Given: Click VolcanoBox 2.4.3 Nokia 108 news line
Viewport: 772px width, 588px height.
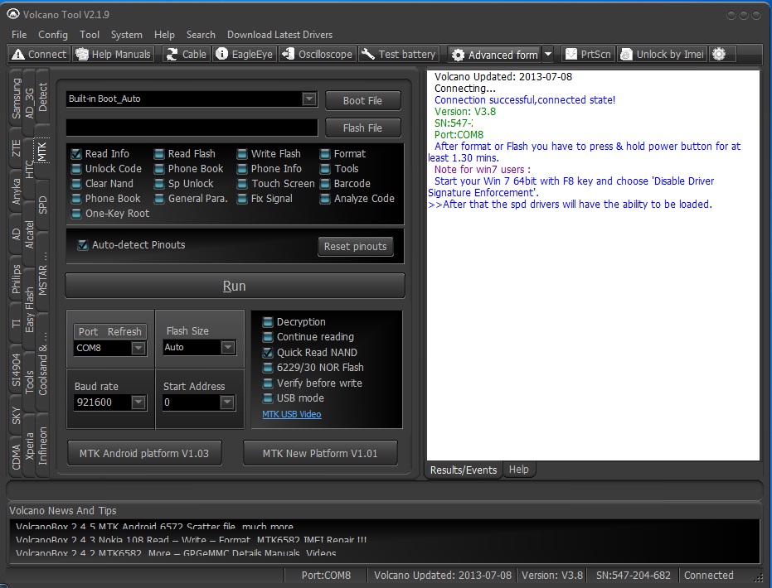Looking at the screenshot, I should [191, 540].
